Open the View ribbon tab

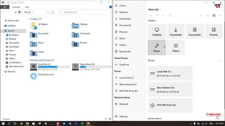[x=27, y=7]
